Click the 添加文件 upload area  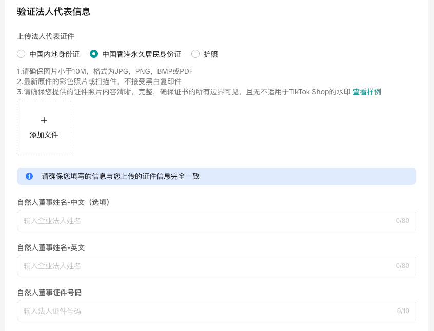(x=44, y=128)
